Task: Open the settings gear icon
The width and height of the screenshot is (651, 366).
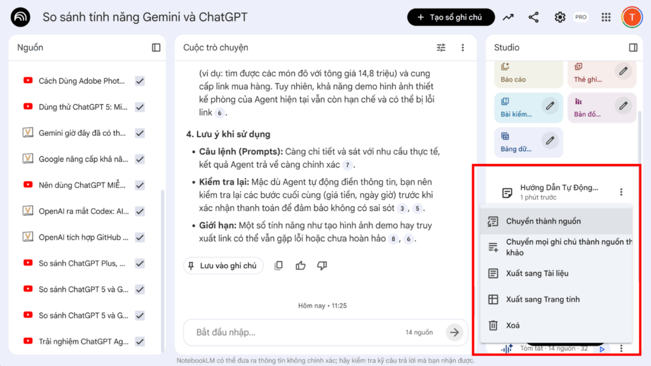Action: click(x=559, y=17)
